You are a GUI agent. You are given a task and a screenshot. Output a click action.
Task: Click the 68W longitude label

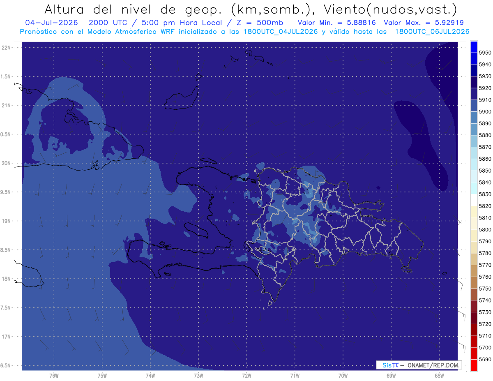(439, 376)
